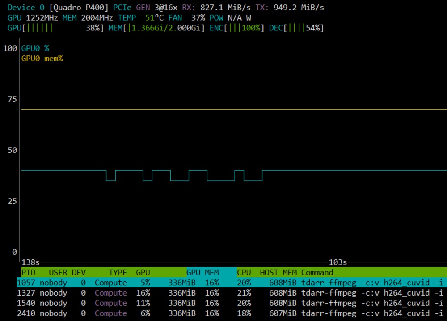The height and width of the screenshot is (321, 447).
Task: Click the [Quadro P400] device name
Action: [79, 8]
